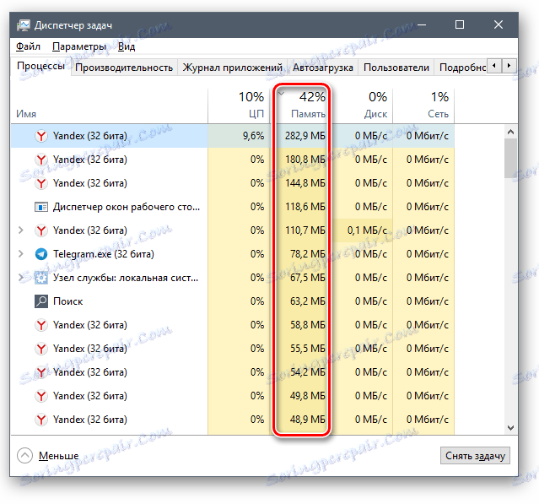Screen dimensions: 539x504
Task: Click the Диспетчер окон рабочего стола icon
Action: (x=41, y=207)
